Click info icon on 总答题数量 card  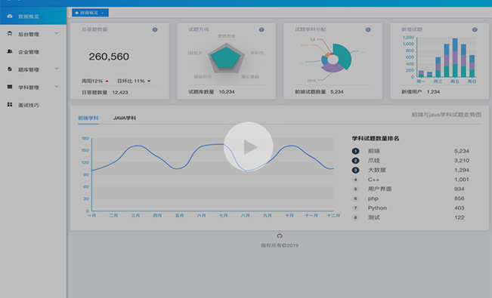(x=155, y=29)
